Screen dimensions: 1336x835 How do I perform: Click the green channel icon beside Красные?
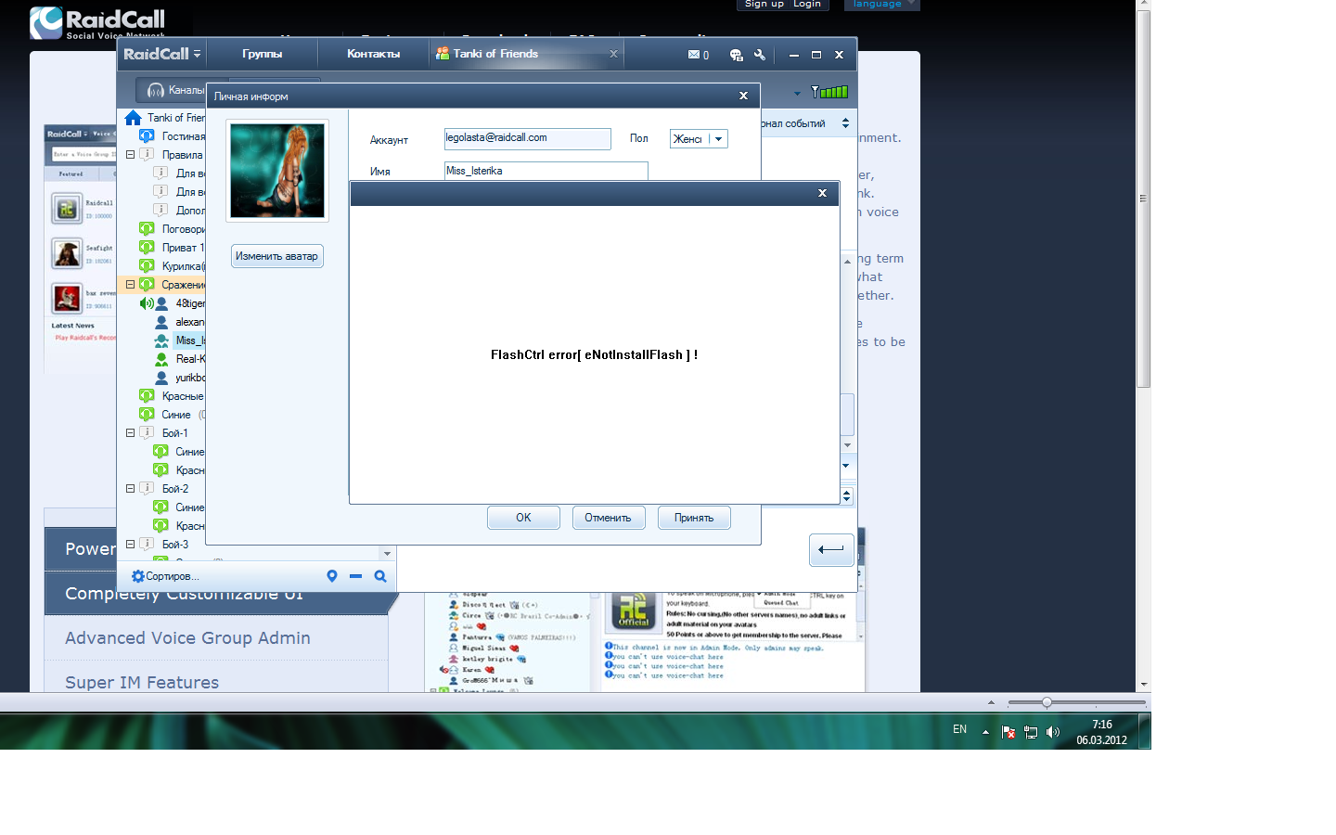[x=147, y=396]
